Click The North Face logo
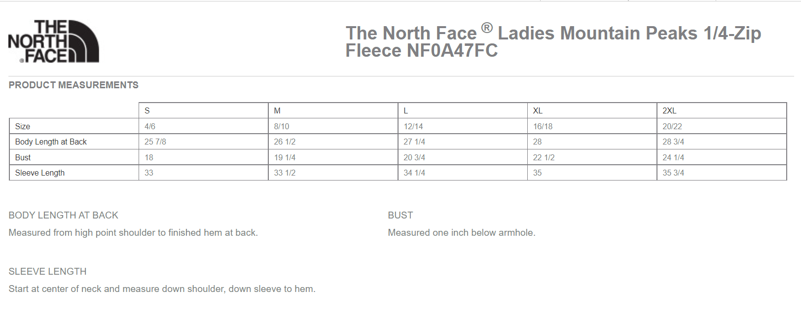This screenshot has width=801, height=327. click(x=54, y=41)
